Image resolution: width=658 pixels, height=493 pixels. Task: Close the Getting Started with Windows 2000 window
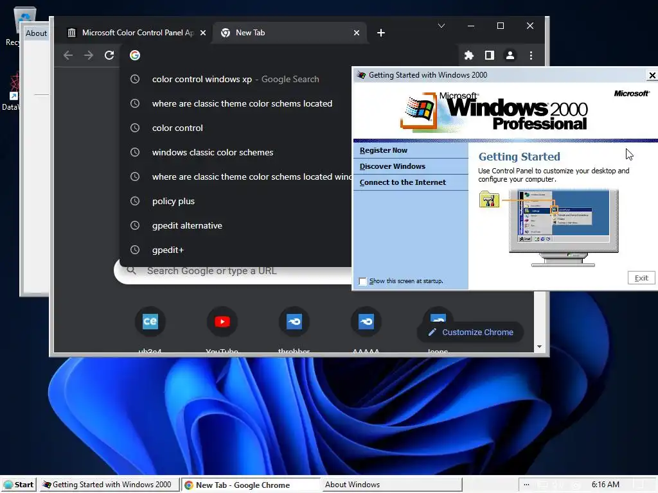coord(652,76)
